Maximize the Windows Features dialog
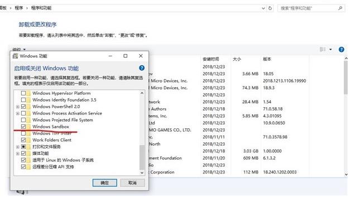Viewport: 355px width, 202px height. pyautogui.click(x=126, y=56)
